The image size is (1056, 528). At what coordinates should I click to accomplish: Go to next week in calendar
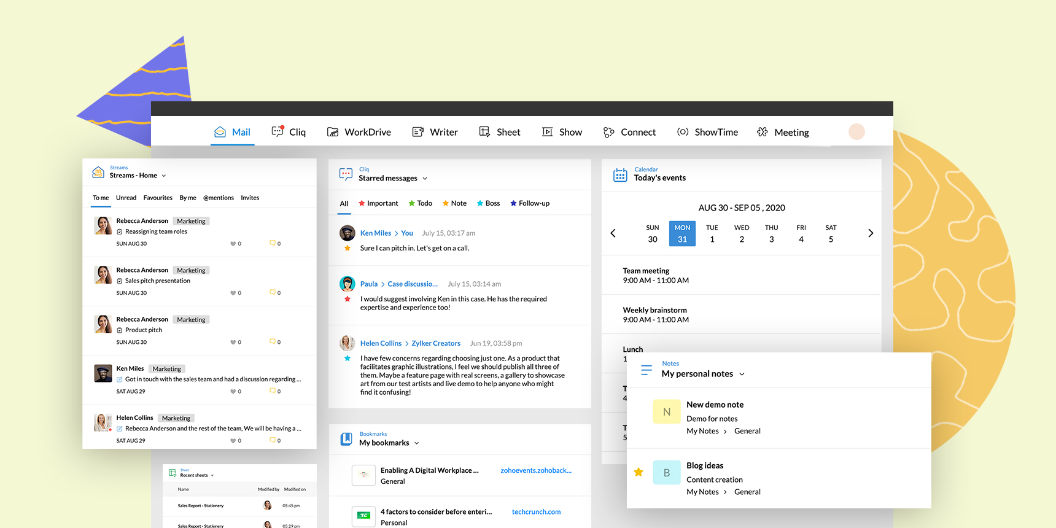tap(870, 233)
